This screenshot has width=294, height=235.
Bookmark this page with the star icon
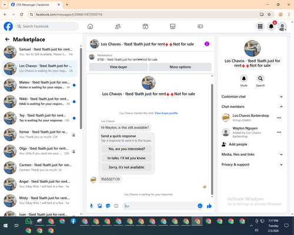(269, 15)
